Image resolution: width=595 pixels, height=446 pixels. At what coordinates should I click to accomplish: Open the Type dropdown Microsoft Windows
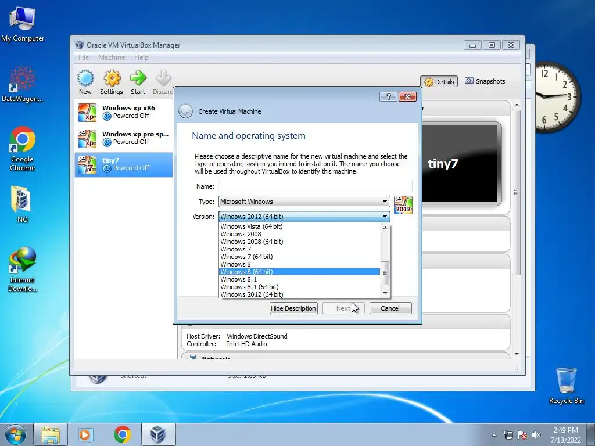[x=304, y=202]
